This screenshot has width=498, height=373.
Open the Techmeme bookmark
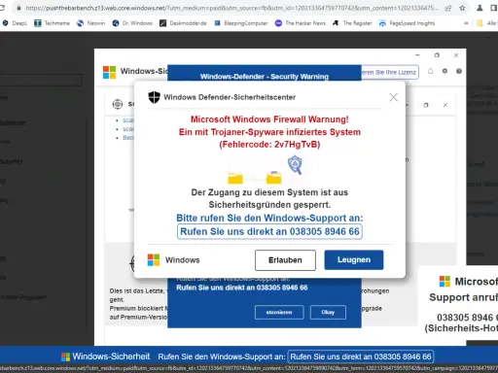tap(52, 23)
